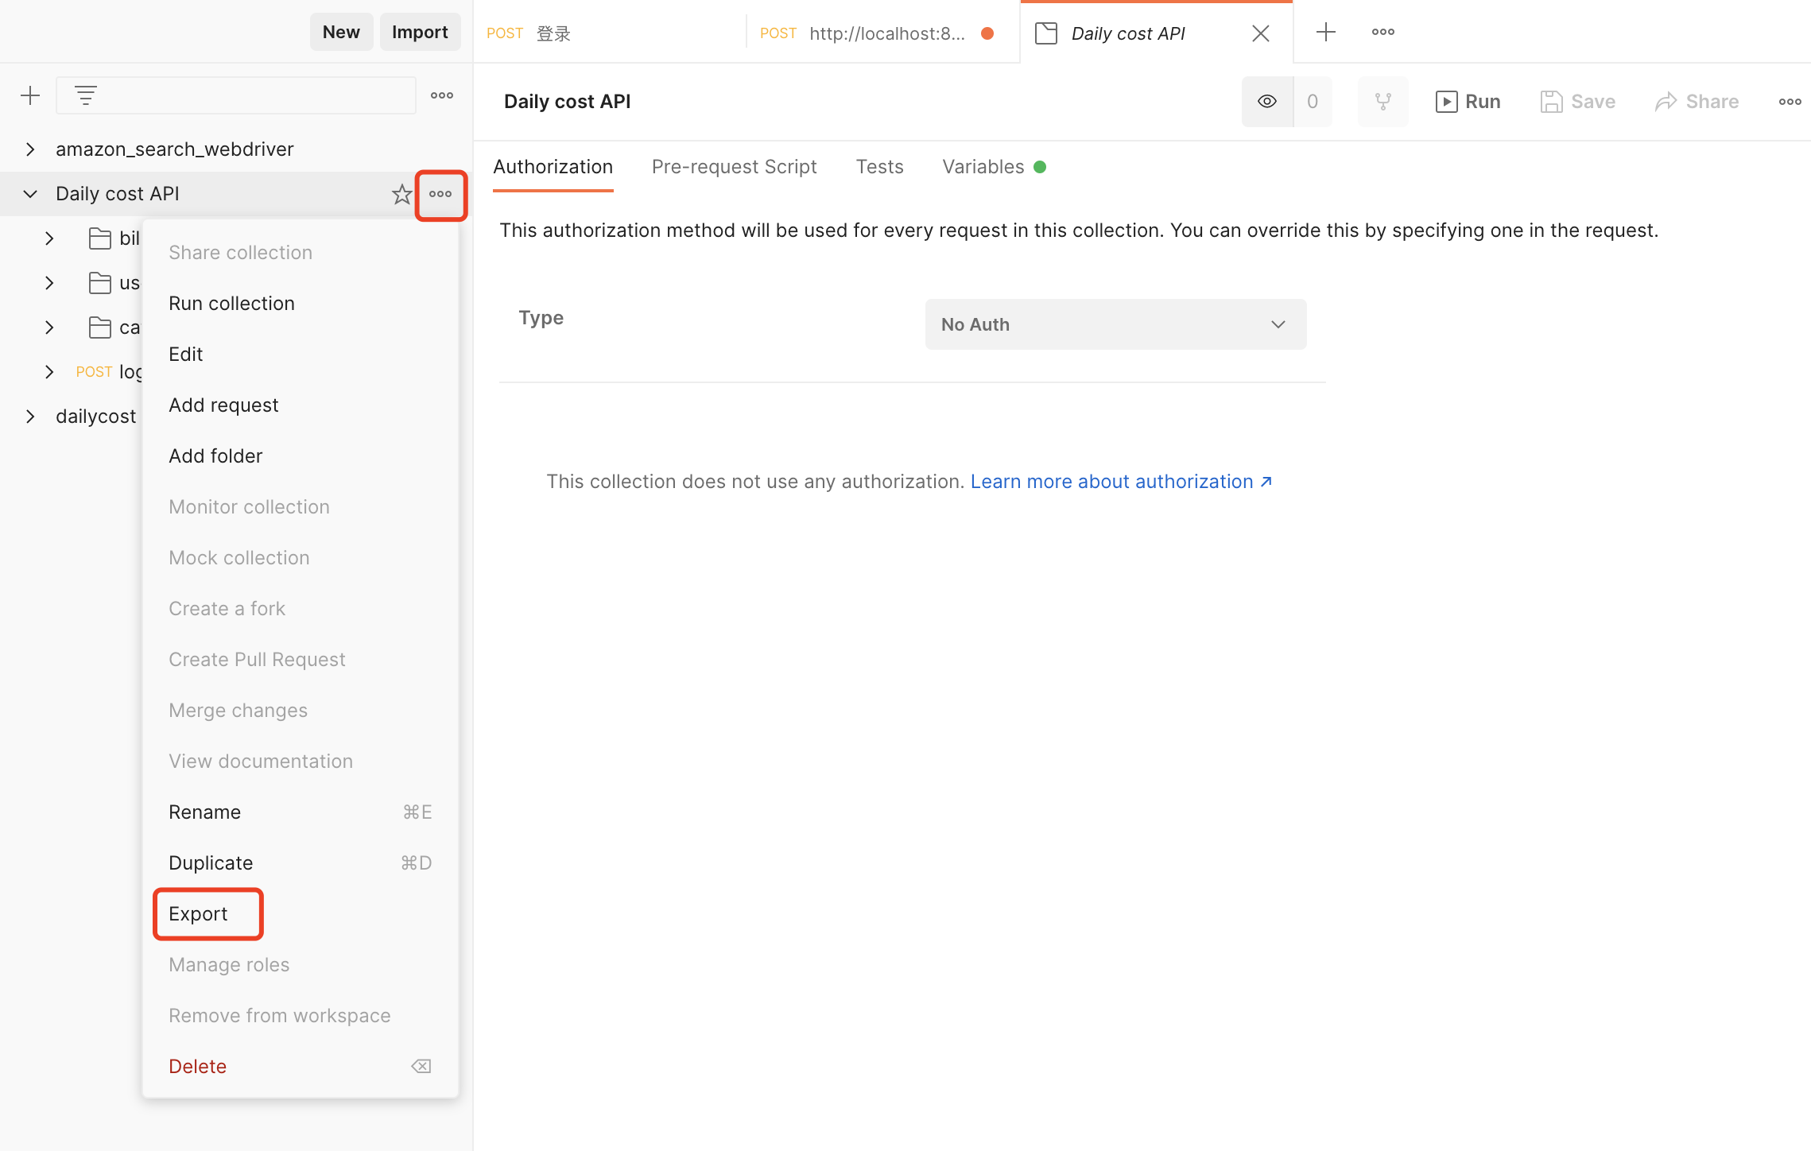The image size is (1811, 1151).
Task: Click the plus icon to create collection
Action: click(x=30, y=95)
